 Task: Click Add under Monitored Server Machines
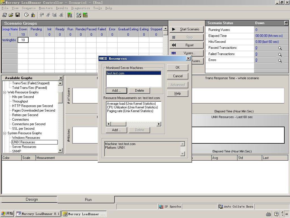(116, 91)
